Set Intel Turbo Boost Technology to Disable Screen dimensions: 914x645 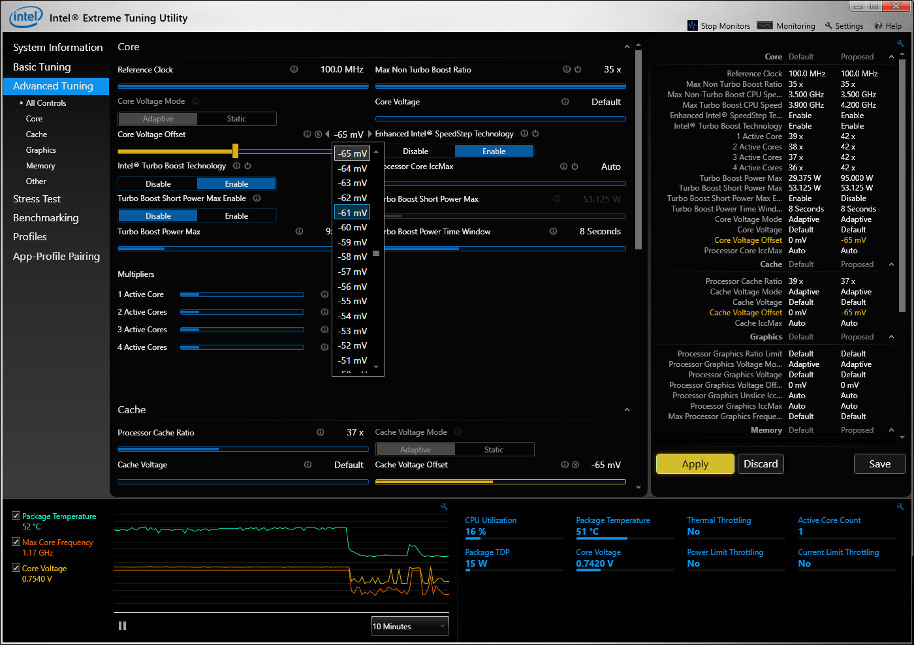[158, 183]
